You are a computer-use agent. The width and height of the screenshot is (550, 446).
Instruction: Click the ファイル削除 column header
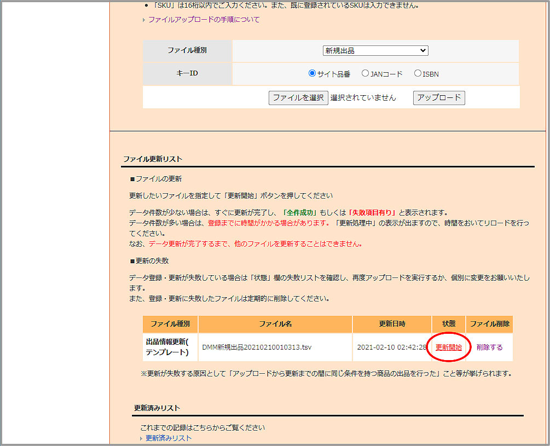[x=490, y=324]
